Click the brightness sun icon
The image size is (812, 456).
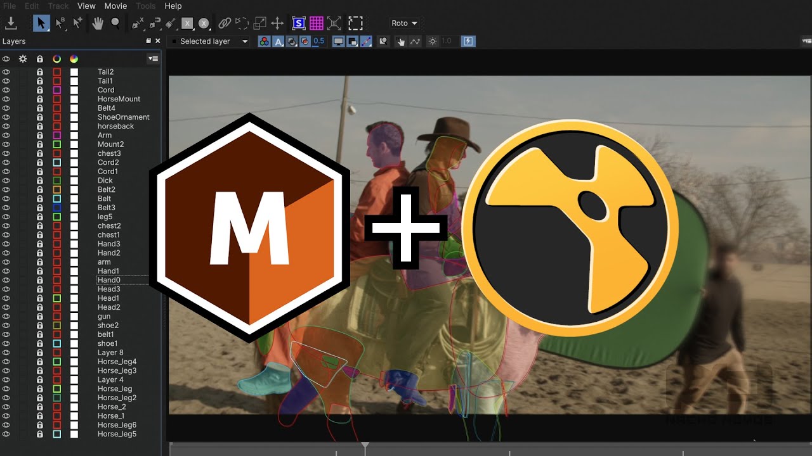point(433,41)
